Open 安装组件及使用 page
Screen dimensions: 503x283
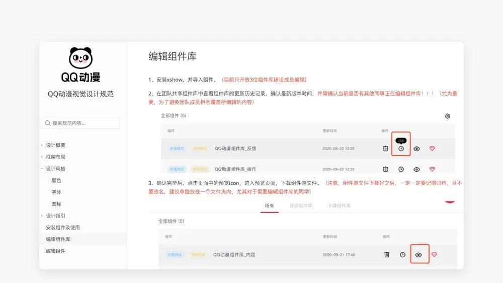(x=62, y=228)
